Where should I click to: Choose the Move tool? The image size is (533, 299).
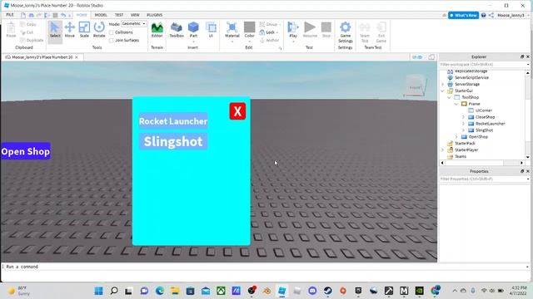click(x=70, y=30)
